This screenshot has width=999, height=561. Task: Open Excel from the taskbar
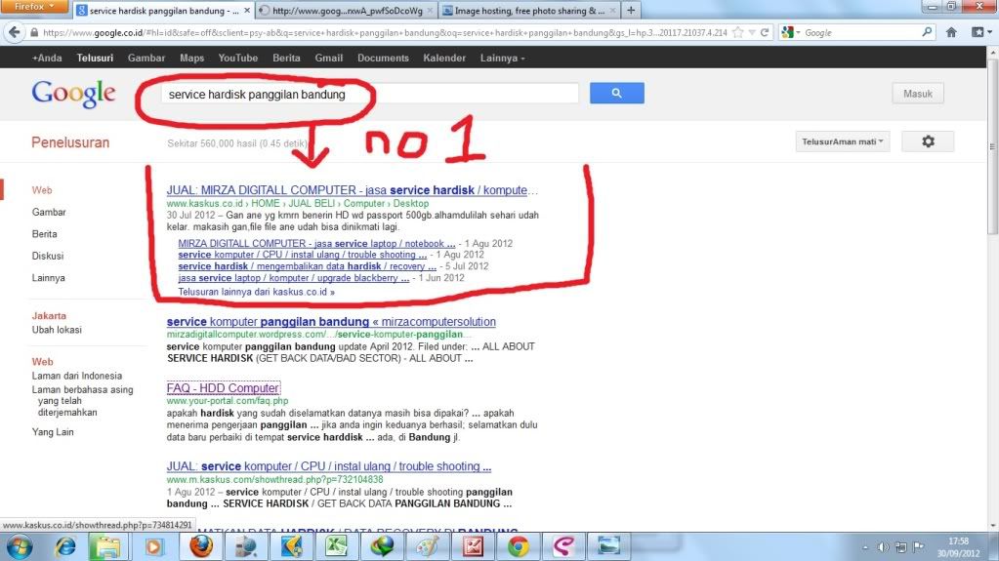pos(336,547)
